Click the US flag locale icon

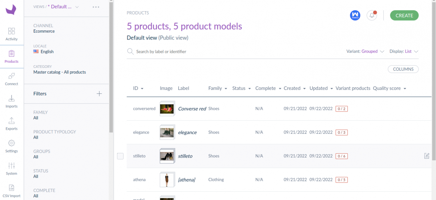36,51
